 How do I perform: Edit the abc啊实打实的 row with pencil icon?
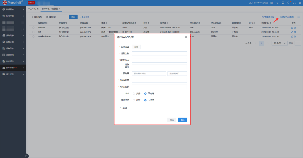292,36
